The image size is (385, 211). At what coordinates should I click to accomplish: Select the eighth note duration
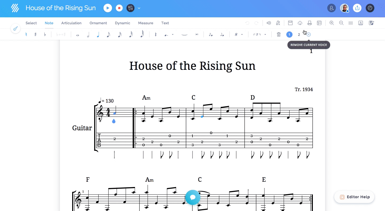(x=108, y=34)
